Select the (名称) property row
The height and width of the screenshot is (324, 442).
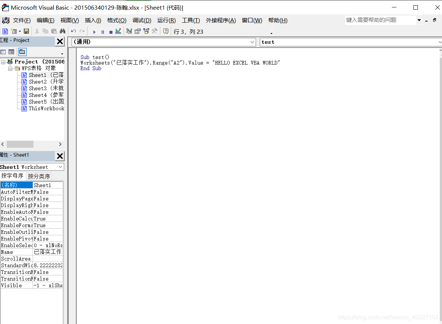31,185
